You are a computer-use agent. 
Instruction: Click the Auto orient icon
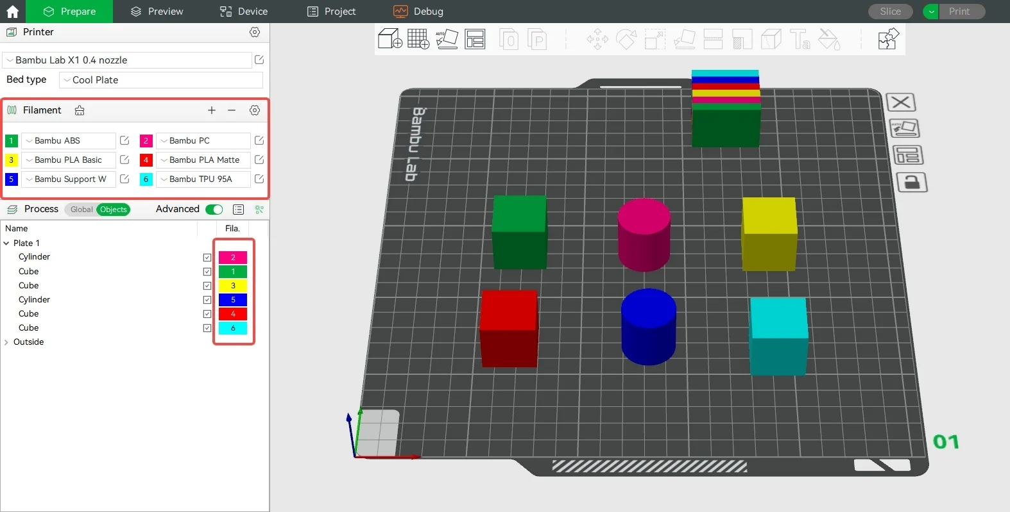447,39
